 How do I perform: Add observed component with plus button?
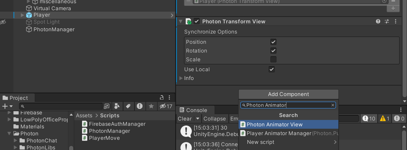393,8
